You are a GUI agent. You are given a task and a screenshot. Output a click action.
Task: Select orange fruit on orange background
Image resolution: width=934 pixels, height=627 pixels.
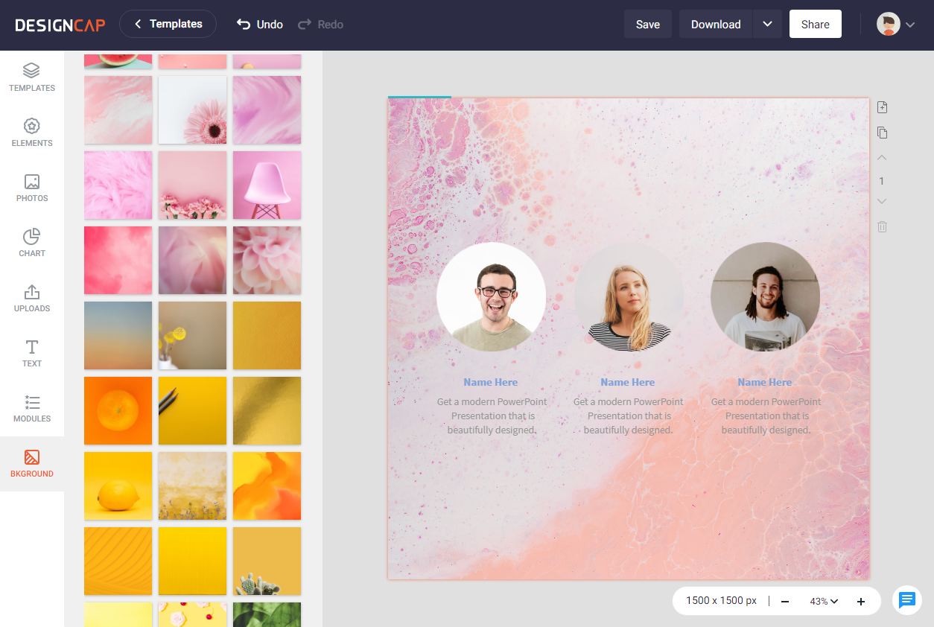click(x=118, y=411)
